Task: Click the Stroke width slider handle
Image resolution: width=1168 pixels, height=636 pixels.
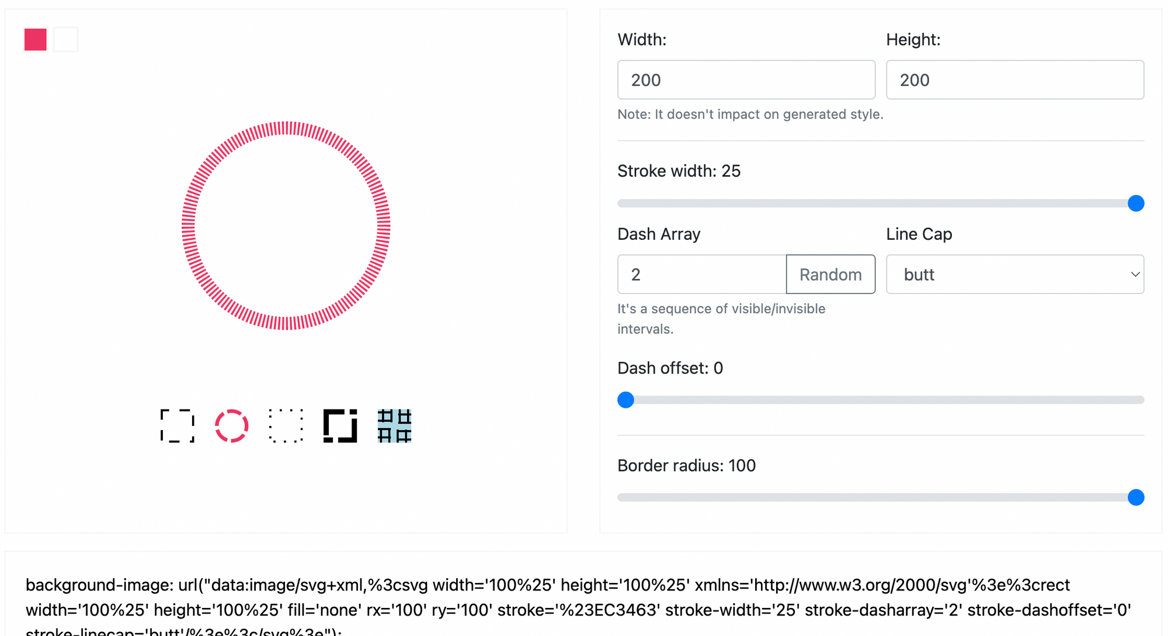Action: tap(1136, 203)
